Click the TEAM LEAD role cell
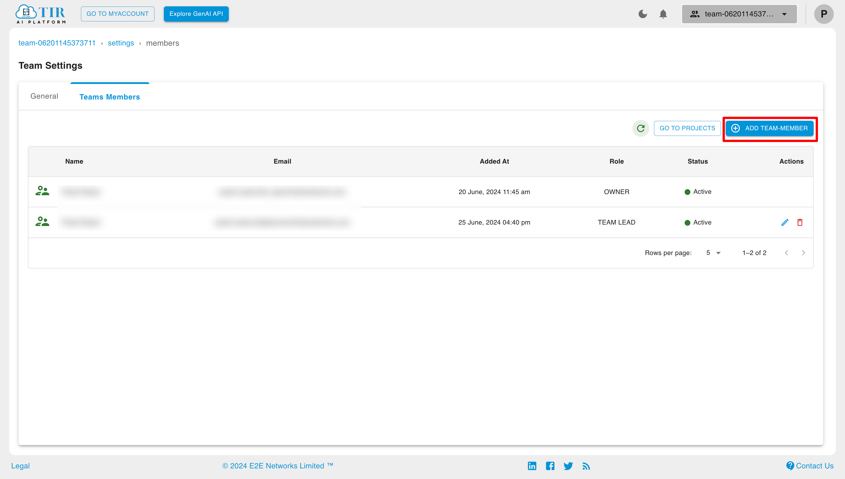This screenshot has width=845, height=479. click(617, 223)
